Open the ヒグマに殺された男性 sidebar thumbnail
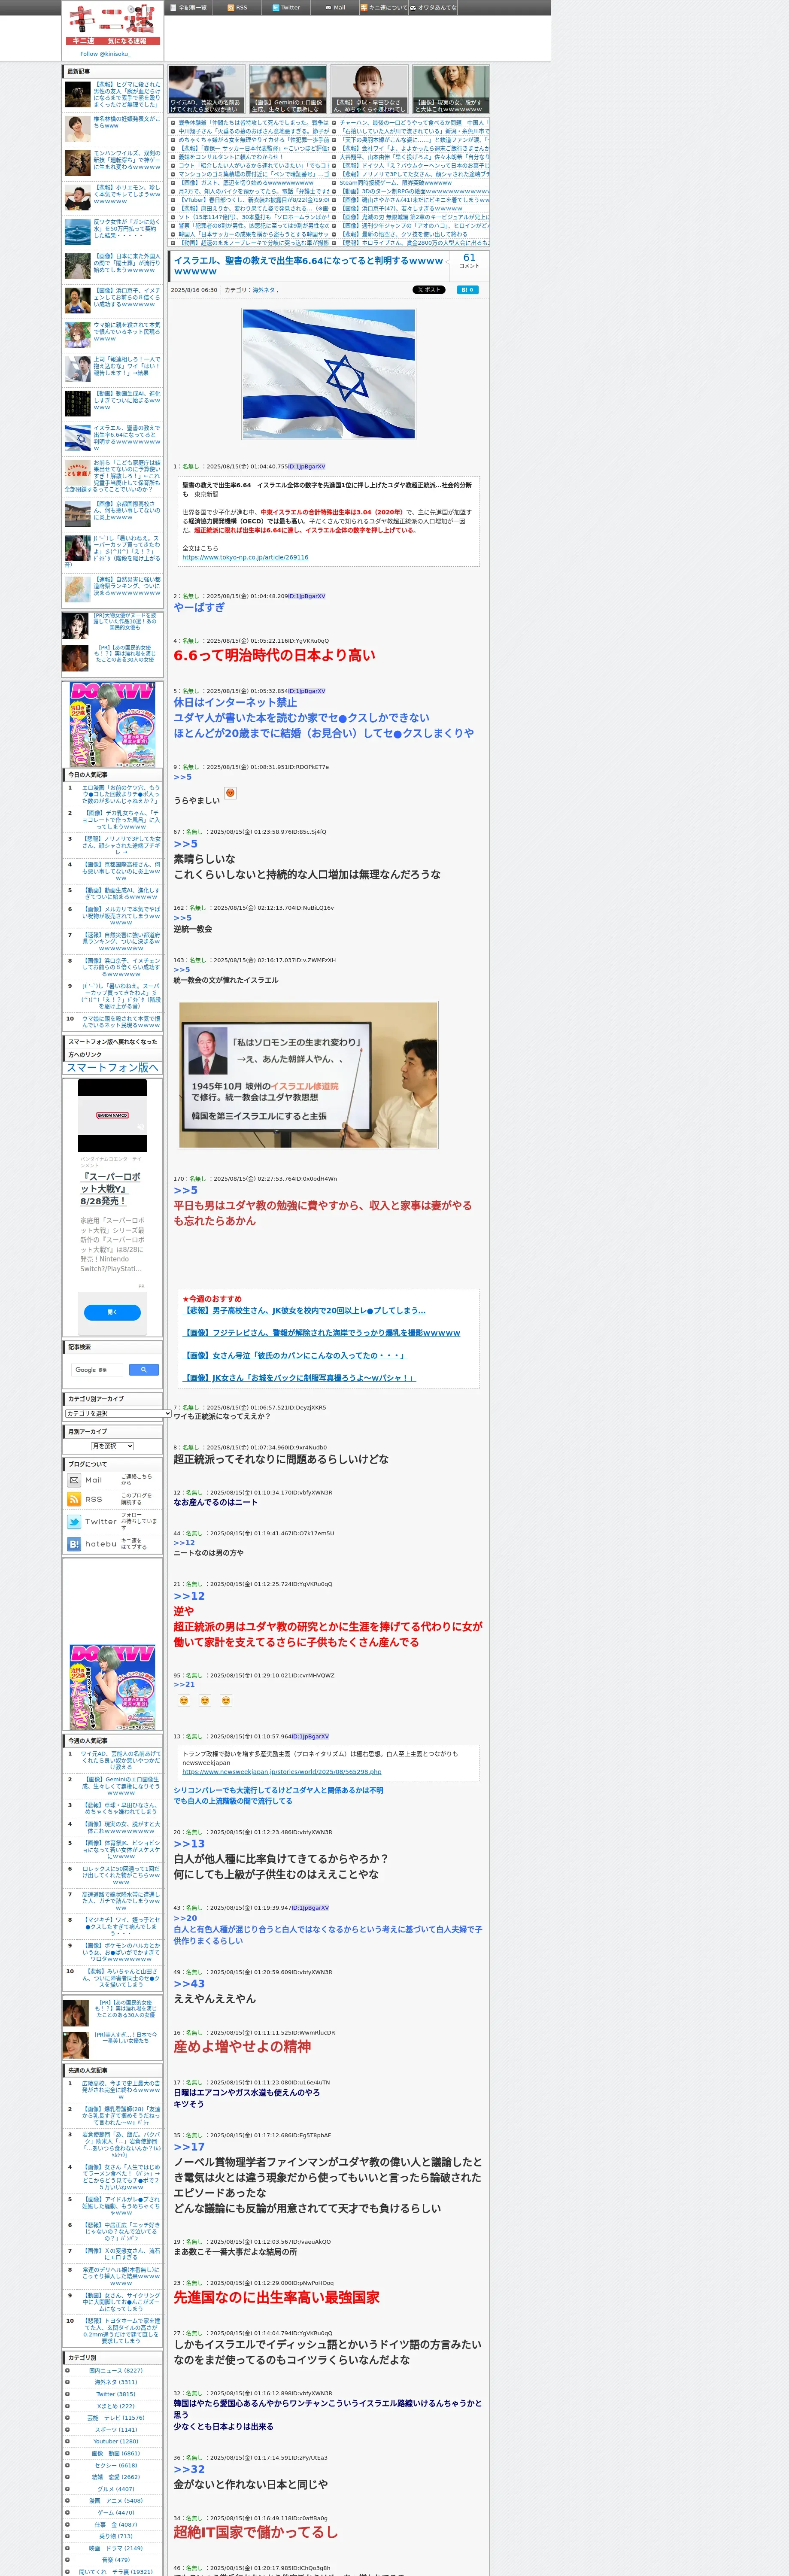This screenshot has width=789, height=2576. pos(78,95)
